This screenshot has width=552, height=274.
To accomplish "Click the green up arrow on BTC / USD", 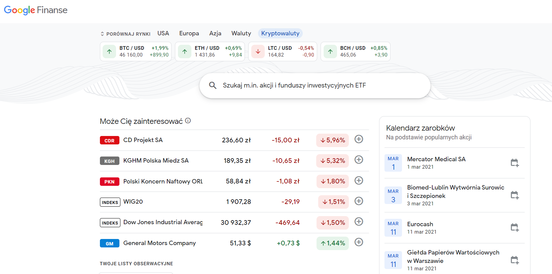I will [x=109, y=52].
